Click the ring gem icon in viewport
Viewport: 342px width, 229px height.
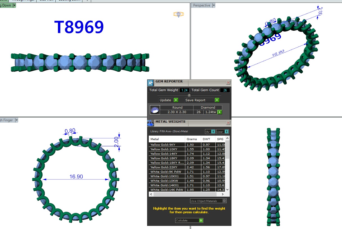tap(178, 14)
